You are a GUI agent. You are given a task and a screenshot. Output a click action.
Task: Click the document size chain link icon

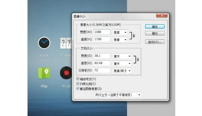click(x=138, y=59)
